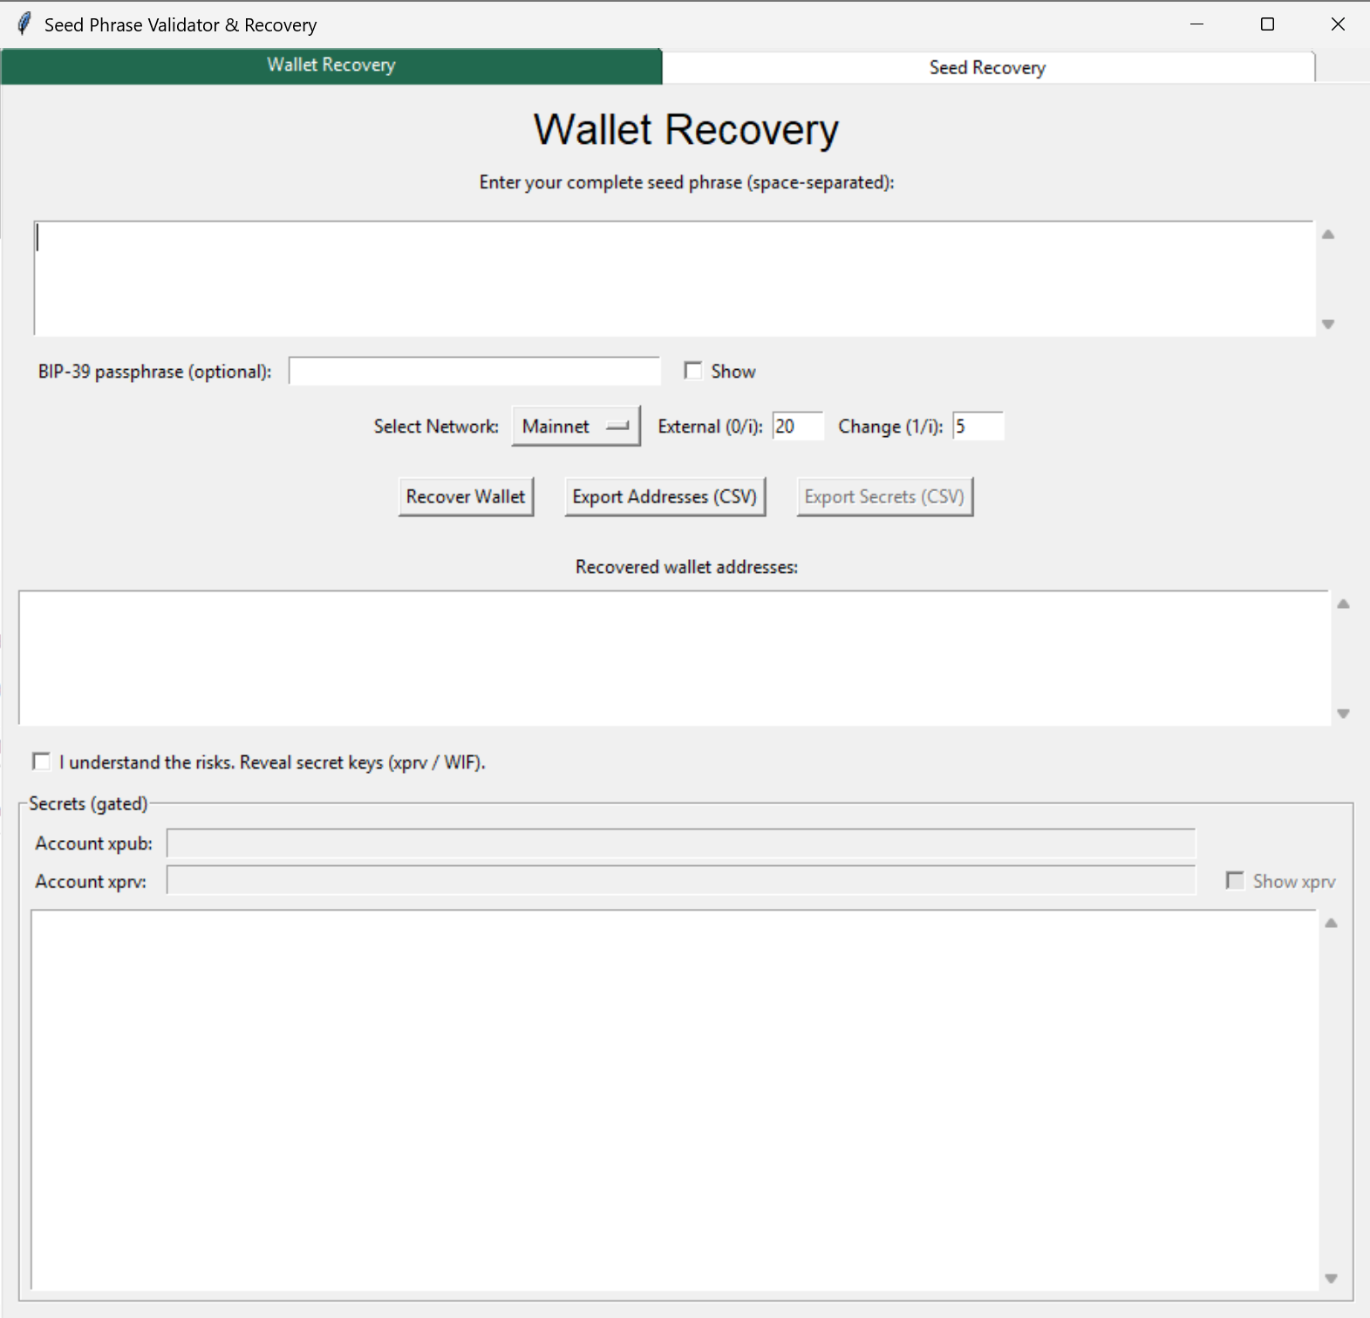Click scroll up arrow of secrets output box
The width and height of the screenshot is (1370, 1318).
pyautogui.click(x=1331, y=924)
